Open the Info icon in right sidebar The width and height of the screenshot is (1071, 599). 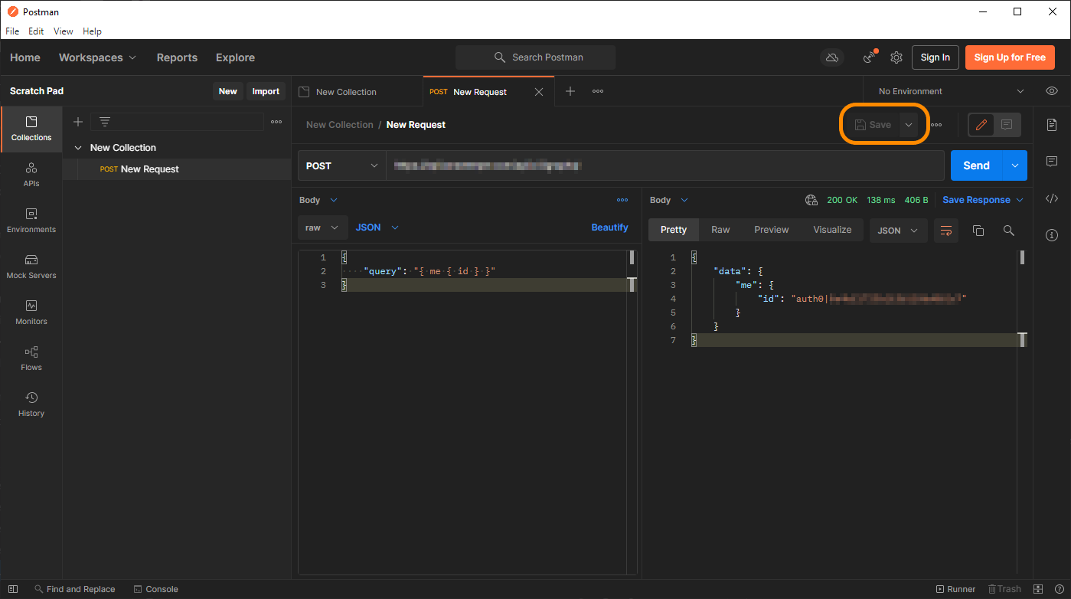(x=1052, y=234)
